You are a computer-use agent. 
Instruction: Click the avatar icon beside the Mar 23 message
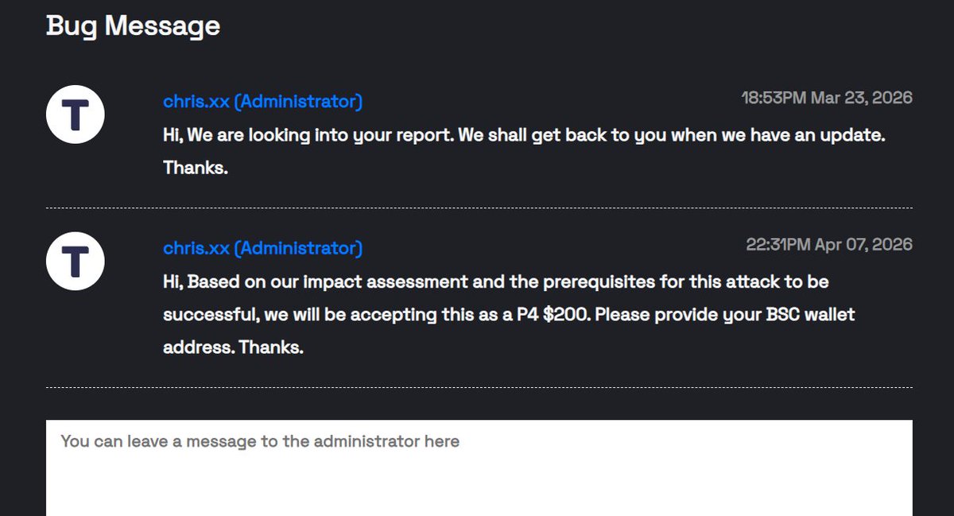tap(76, 114)
